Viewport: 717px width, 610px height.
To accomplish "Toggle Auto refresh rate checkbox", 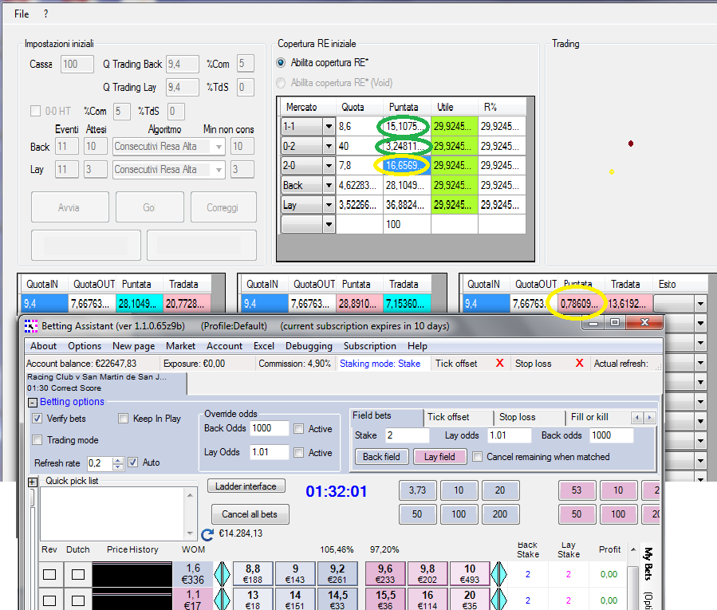I will pyautogui.click(x=132, y=462).
